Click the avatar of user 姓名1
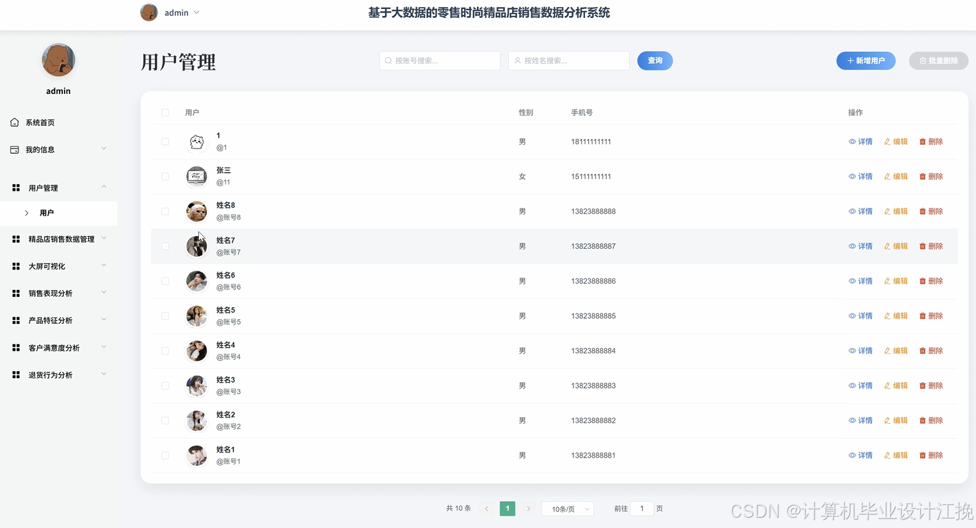Screen dimensions: 976x528 (196, 455)
